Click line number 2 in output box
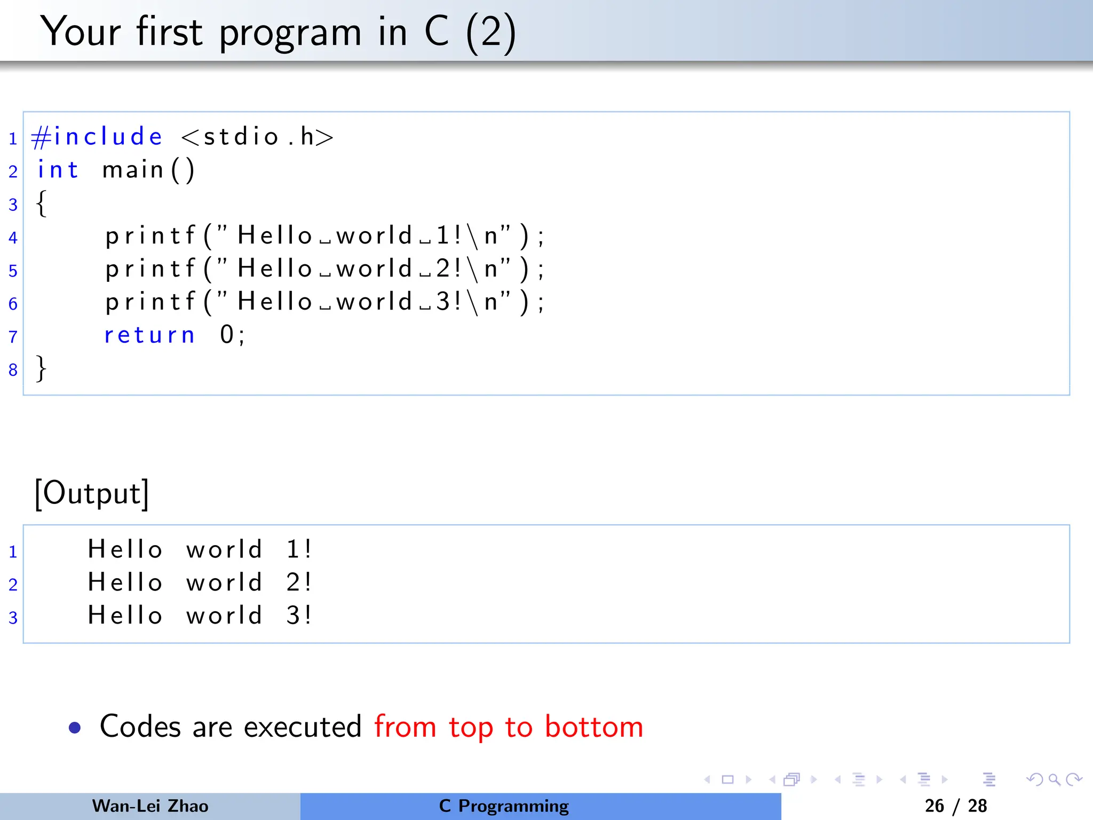The width and height of the screenshot is (1093, 820). click(13, 585)
